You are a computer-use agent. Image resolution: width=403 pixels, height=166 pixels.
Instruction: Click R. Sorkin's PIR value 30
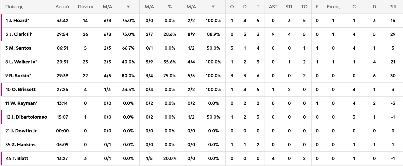click(x=393, y=76)
